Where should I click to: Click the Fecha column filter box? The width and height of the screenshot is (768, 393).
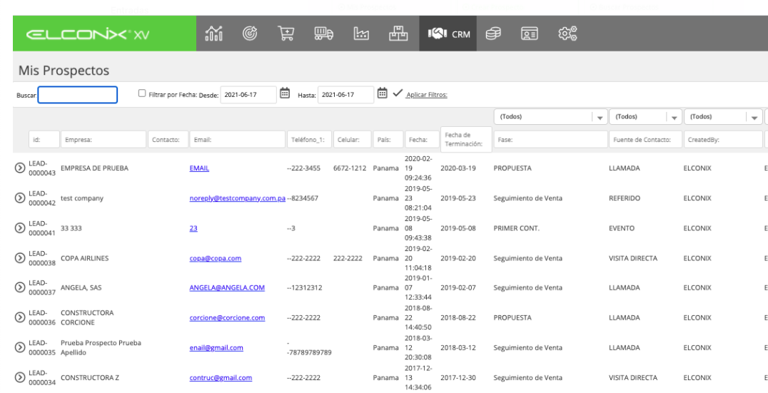[x=422, y=140]
